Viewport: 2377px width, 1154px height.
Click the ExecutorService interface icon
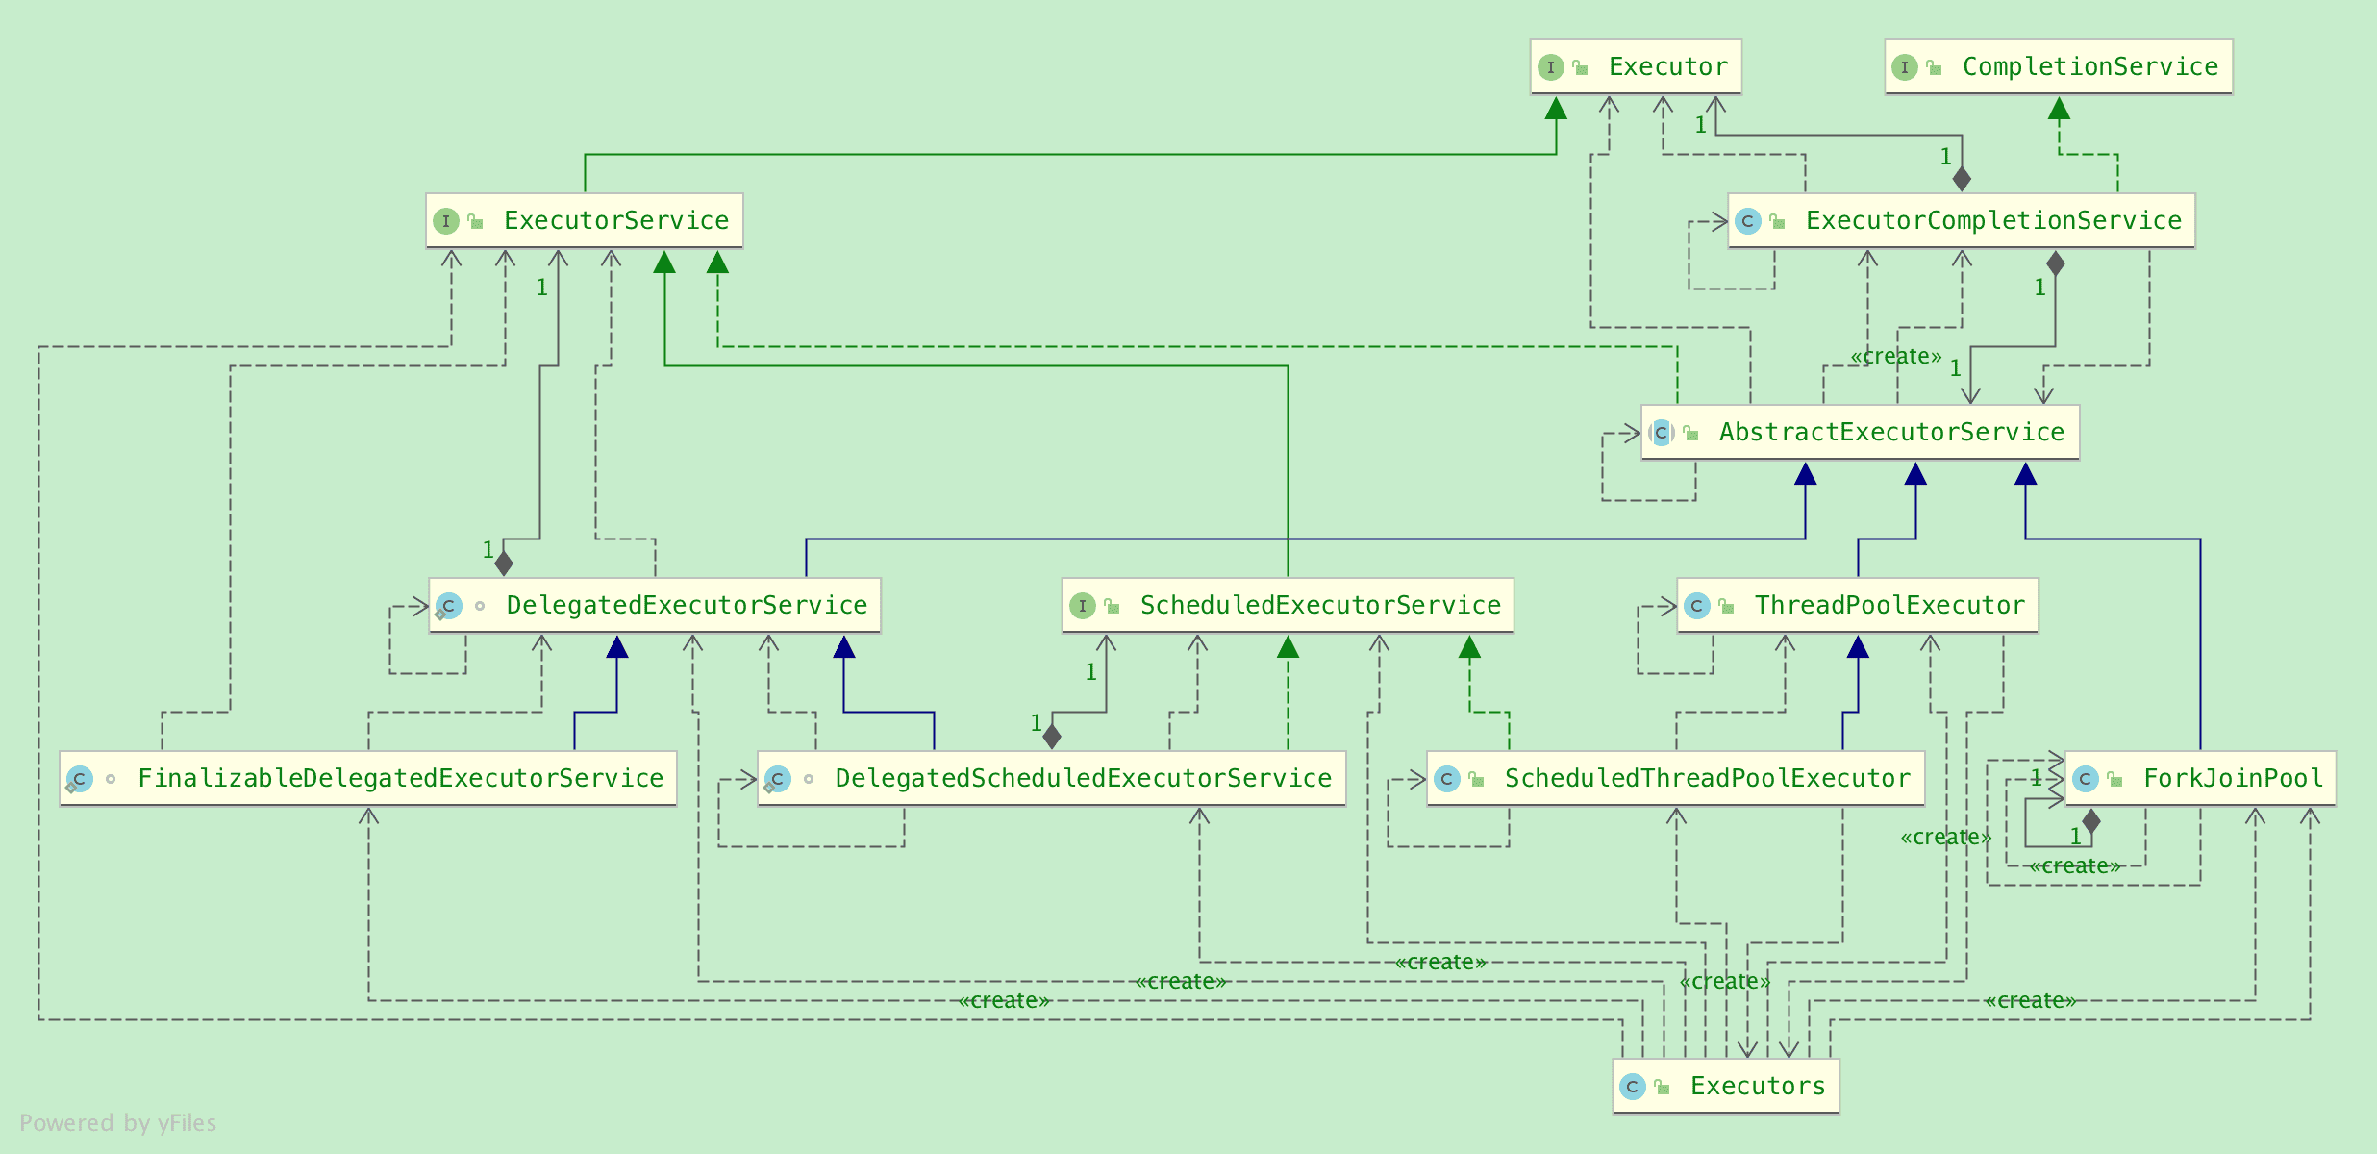click(x=445, y=221)
